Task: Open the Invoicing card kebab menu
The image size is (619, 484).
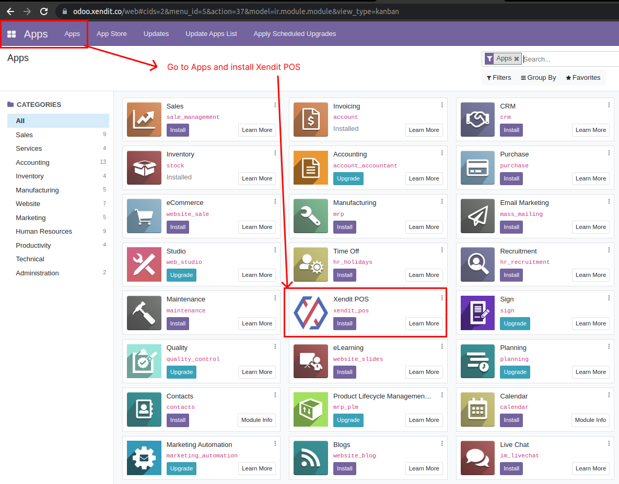Action: [x=442, y=105]
